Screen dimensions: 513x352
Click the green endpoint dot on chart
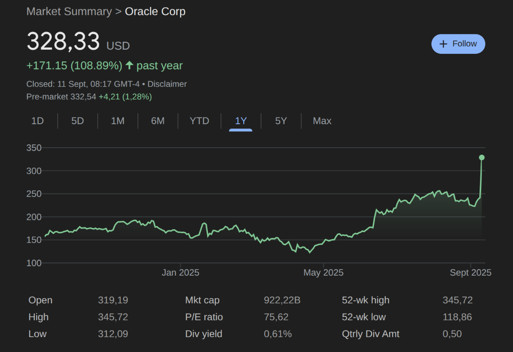point(482,157)
